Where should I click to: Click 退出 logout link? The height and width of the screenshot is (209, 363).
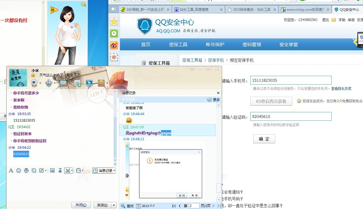click(x=325, y=20)
